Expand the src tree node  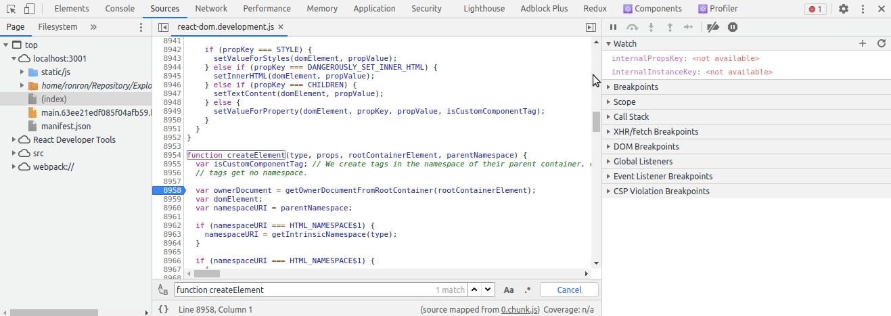[14, 153]
